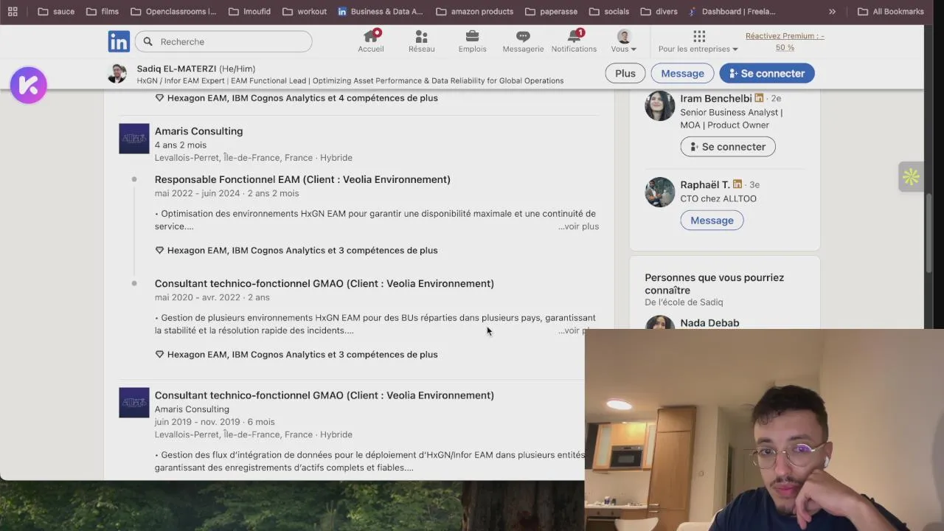Click the diamond skills icon above Amaris Consulting
Viewport: 944px width, 531px height.
click(x=159, y=98)
